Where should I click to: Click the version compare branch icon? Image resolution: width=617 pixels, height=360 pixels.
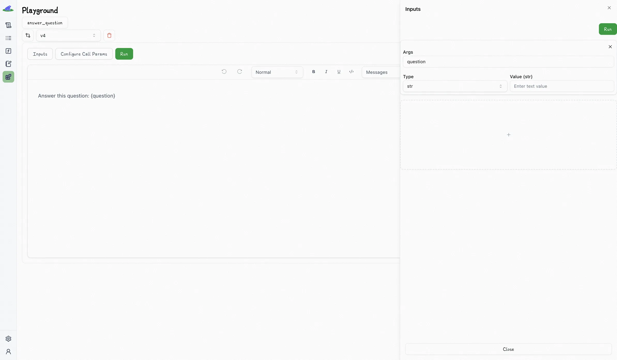[x=28, y=35]
